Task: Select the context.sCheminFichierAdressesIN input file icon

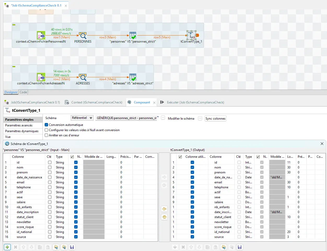Action: (41, 77)
